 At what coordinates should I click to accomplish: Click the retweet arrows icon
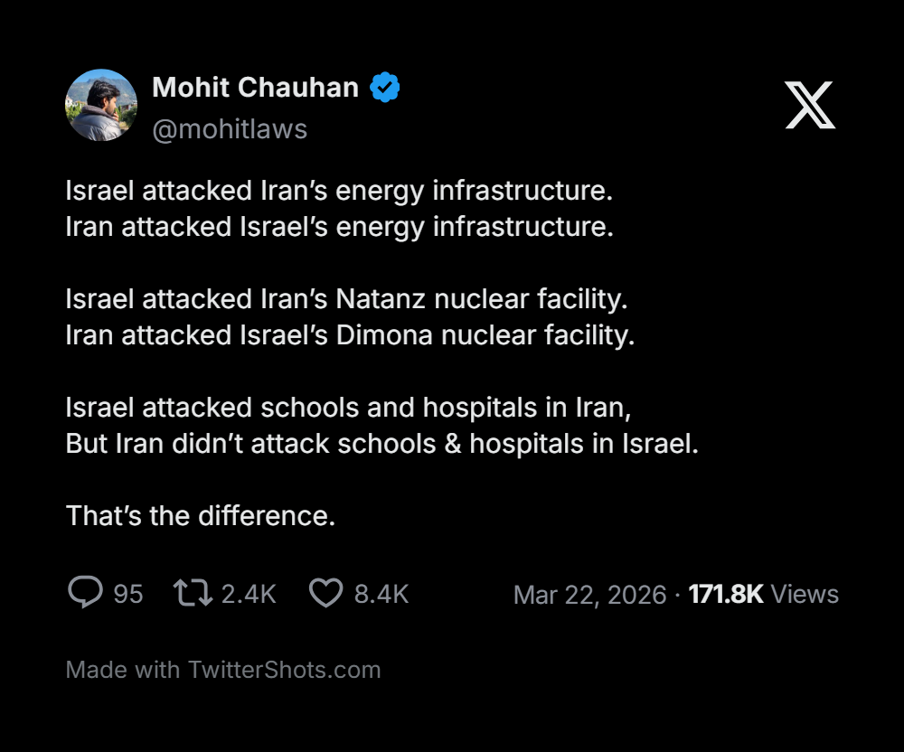[x=193, y=593]
